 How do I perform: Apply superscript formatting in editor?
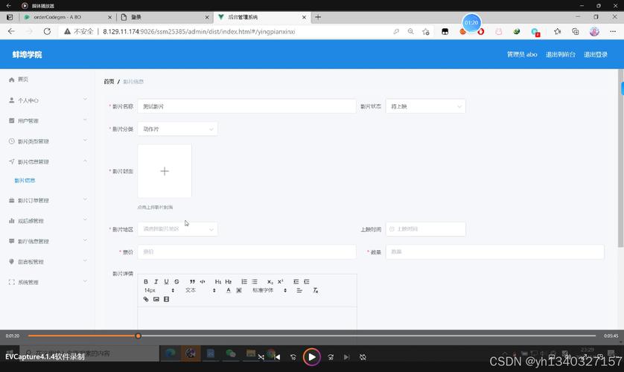click(x=280, y=281)
